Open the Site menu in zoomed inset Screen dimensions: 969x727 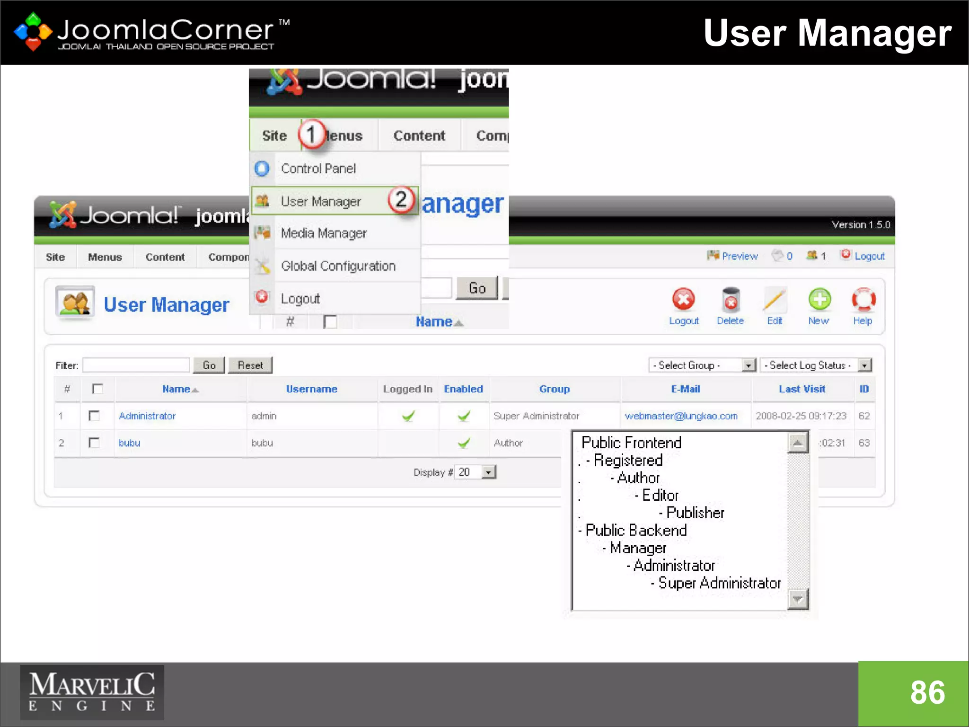click(274, 136)
